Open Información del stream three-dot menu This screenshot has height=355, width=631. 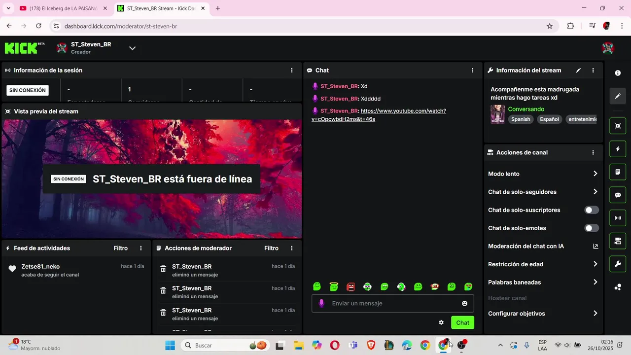[593, 71]
